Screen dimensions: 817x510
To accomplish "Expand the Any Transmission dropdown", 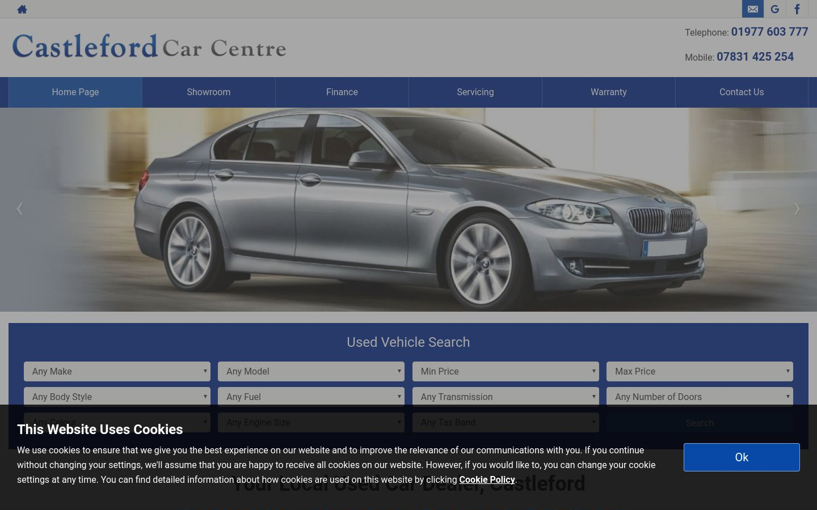I will (506, 397).
